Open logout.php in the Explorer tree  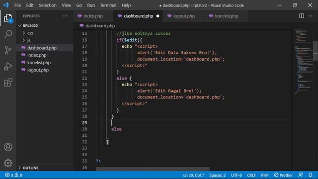tap(45, 70)
